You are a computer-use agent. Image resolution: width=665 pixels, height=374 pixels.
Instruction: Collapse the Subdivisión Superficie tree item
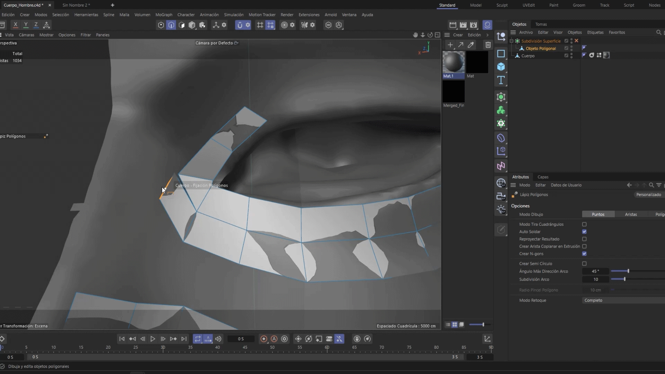(x=512, y=41)
